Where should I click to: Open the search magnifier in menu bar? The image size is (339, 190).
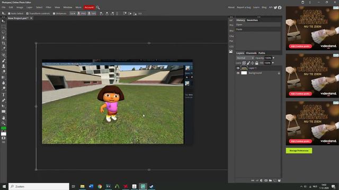click(98, 7)
